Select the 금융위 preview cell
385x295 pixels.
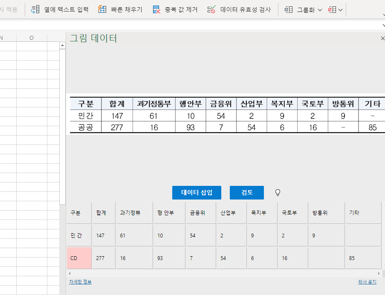click(201, 213)
